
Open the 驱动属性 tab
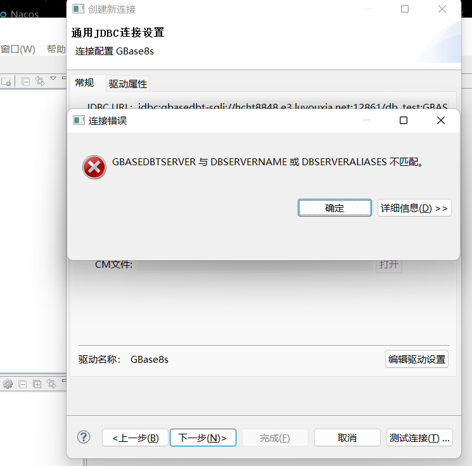pos(127,84)
